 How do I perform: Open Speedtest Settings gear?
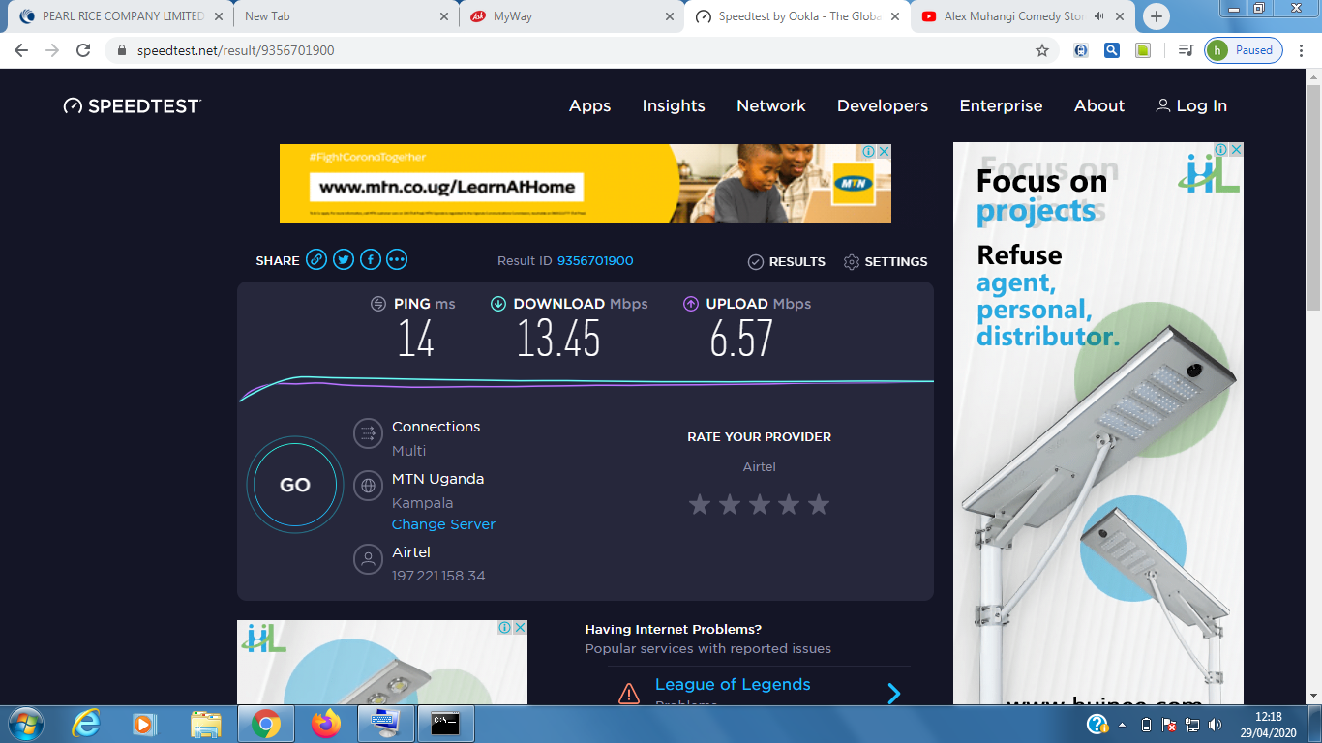(x=852, y=262)
